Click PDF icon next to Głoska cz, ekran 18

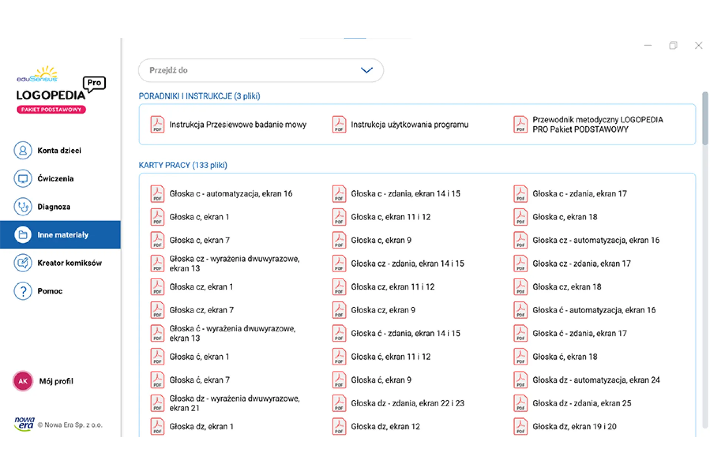click(520, 287)
